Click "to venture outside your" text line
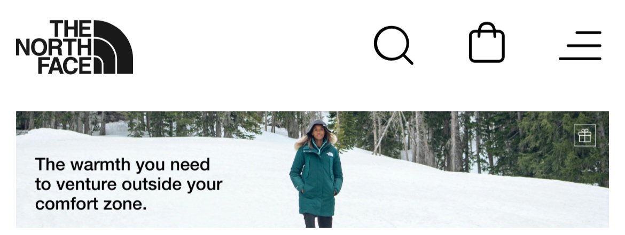Screen dimensions: 625x235 129,184
